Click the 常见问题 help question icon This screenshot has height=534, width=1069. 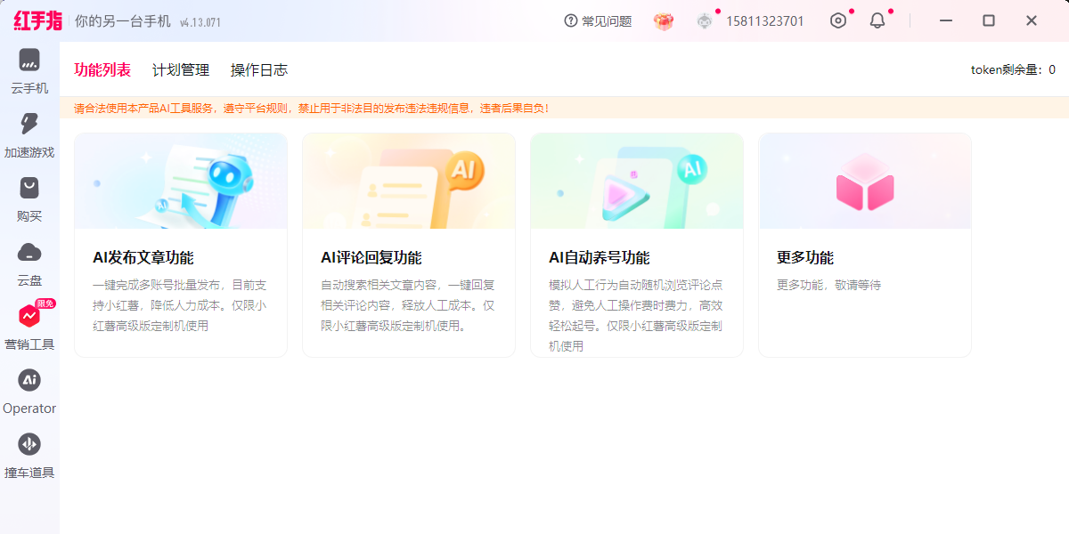point(571,20)
